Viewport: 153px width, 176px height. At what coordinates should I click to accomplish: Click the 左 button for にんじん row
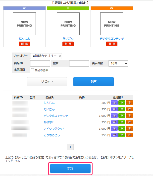point(114,103)
